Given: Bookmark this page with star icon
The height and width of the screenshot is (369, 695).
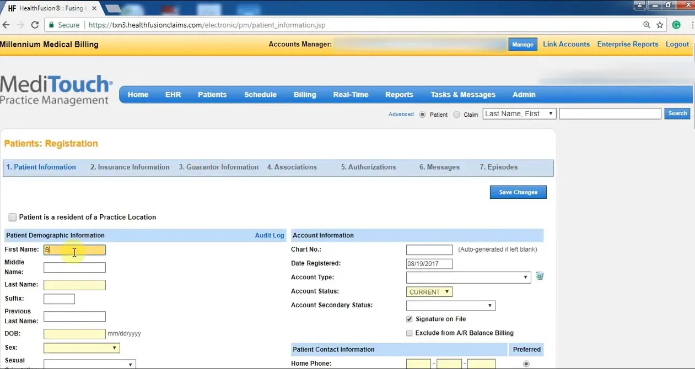Looking at the screenshot, I should pos(660,25).
